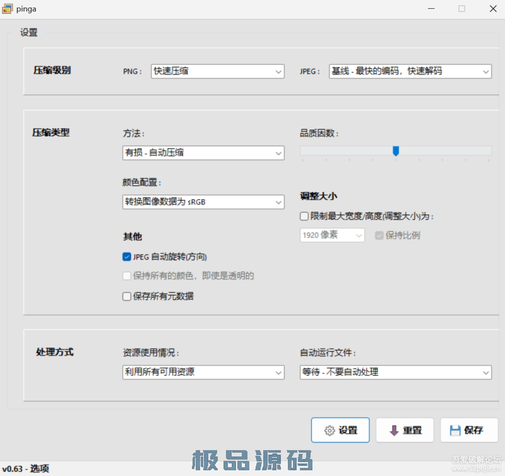
Task: Click the 设置 button
Action: point(340,430)
